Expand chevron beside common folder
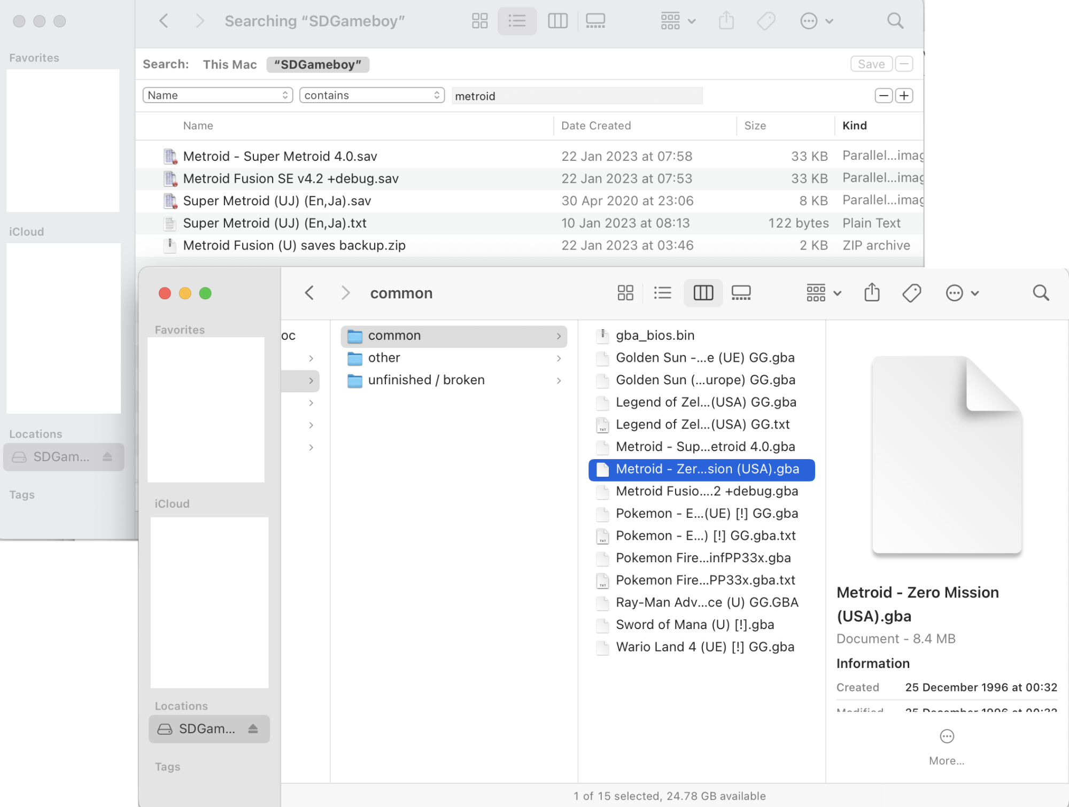Image resolution: width=1069 pixels, height=807 pixels. pyautogui.click(x=559, y=336)
